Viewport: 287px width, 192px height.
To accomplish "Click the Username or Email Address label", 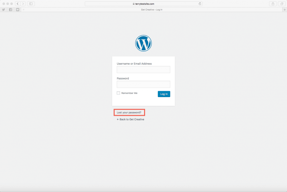I will [x=134, y=64].
